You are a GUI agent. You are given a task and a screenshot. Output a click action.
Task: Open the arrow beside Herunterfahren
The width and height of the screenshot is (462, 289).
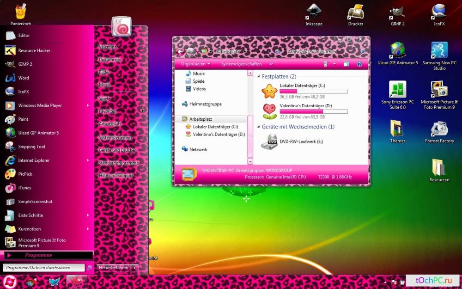pos(134,268)
